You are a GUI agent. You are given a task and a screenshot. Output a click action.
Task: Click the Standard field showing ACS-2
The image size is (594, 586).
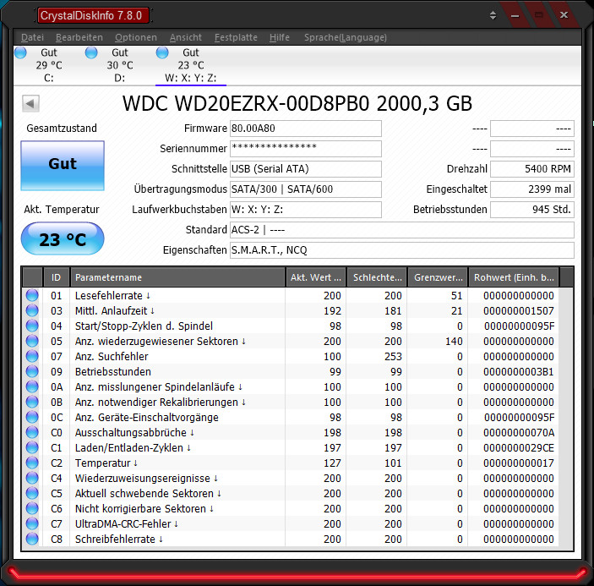[x=402, y=230]
